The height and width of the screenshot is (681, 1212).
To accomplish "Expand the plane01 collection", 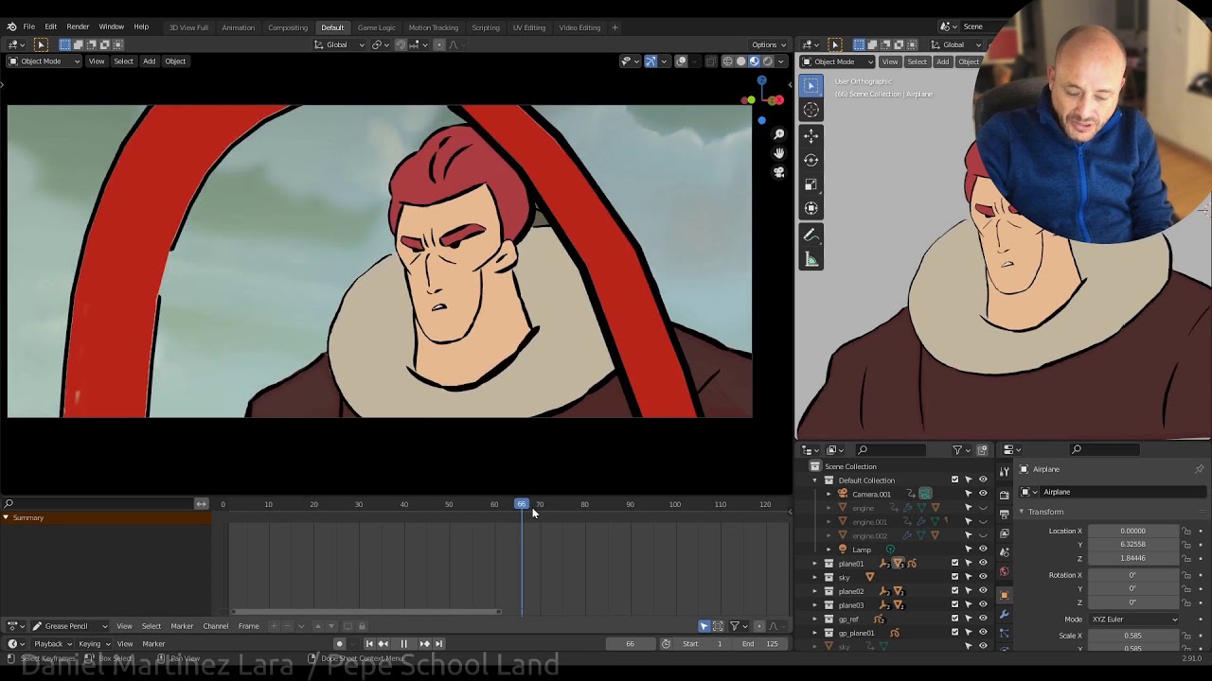I will coord(814,564).
